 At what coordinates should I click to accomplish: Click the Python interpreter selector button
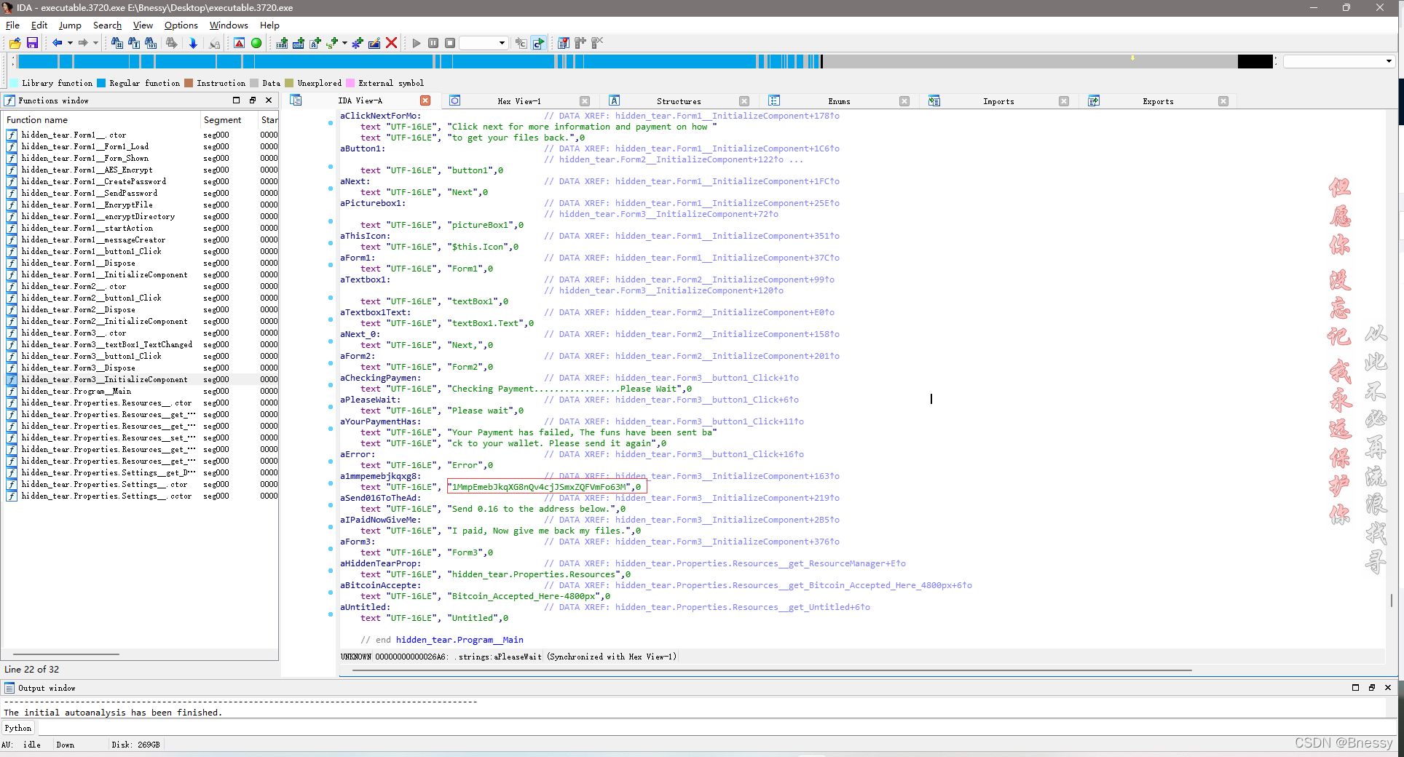18,728
